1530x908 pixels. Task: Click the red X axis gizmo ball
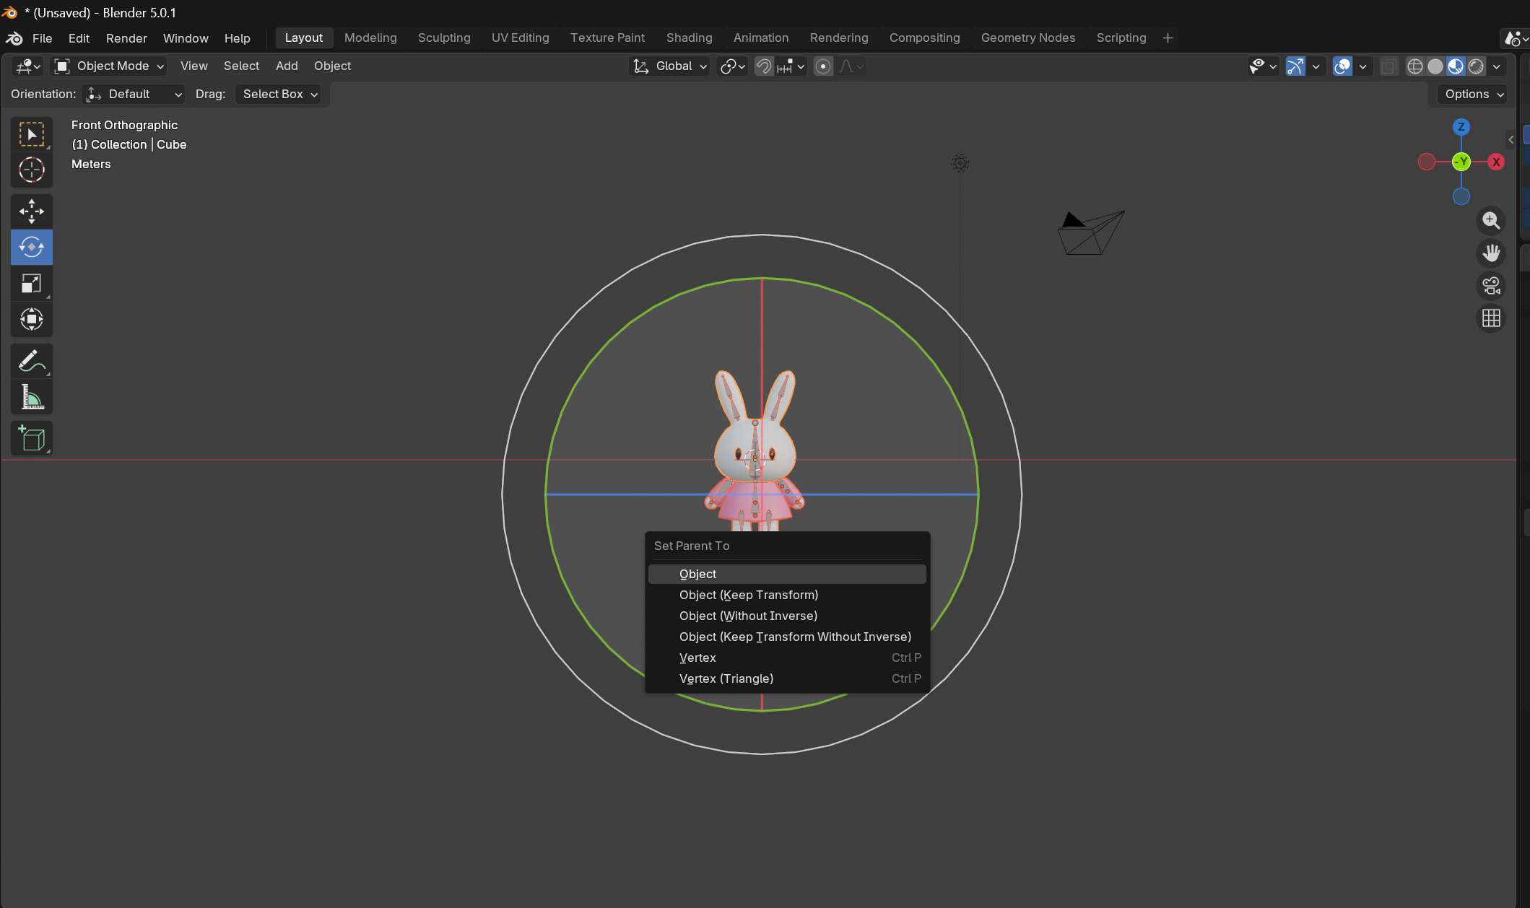[x=1496, y=162]
